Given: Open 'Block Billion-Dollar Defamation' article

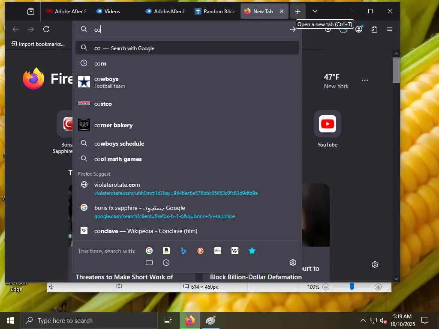Looking at the screenshot, I should pyautogui.click(x=256, y=277).
